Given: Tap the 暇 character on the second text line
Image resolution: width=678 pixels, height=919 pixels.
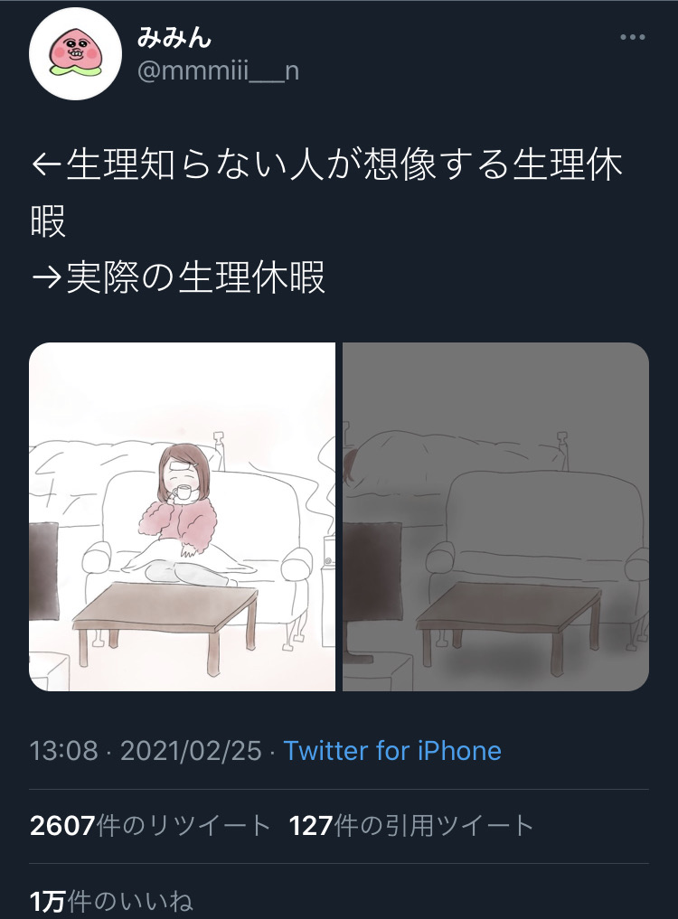Looking at the screenshot, I should (x=48, y=221).
